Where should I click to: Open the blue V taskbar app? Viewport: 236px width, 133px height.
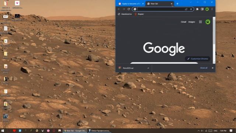click(x=20, y=130)
